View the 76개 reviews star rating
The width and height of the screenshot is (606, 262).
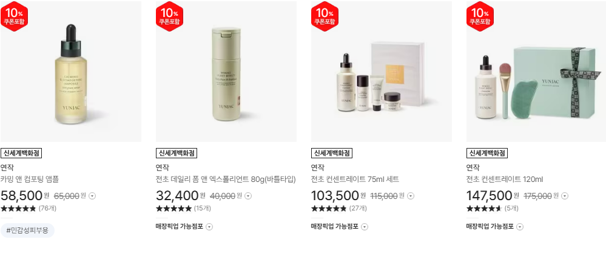pyautogui.click(x=29, y=209)
